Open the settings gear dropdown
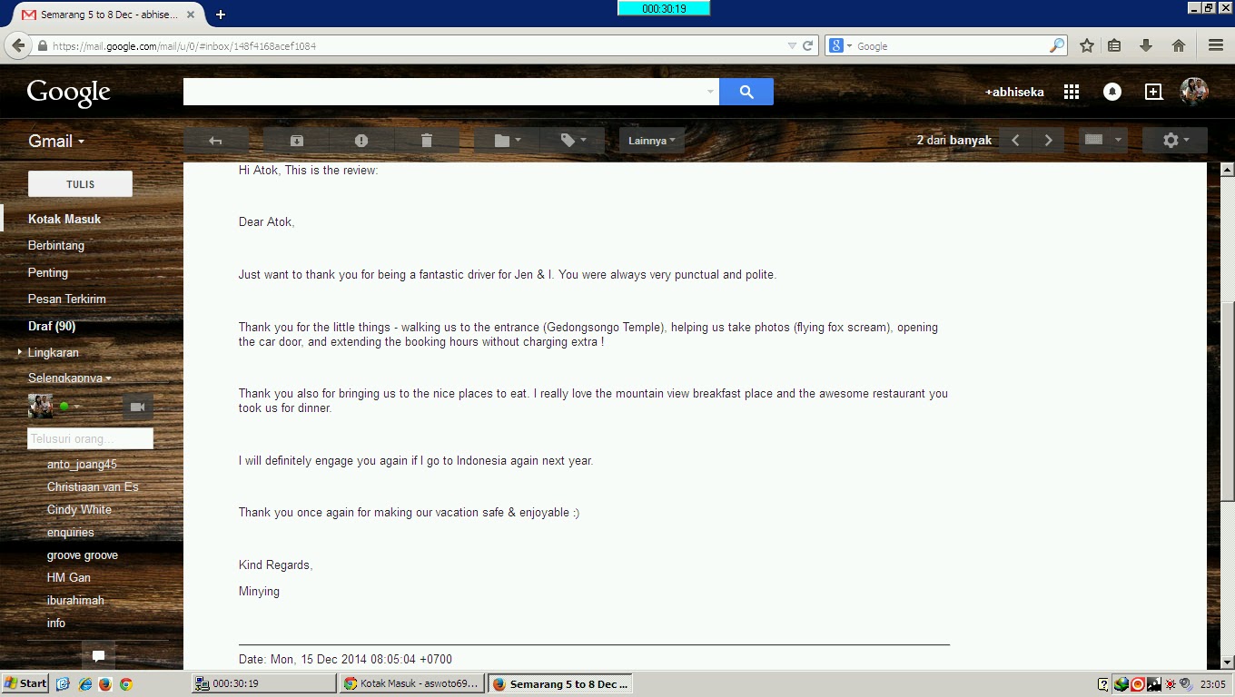 click(x=1175, y=141)
